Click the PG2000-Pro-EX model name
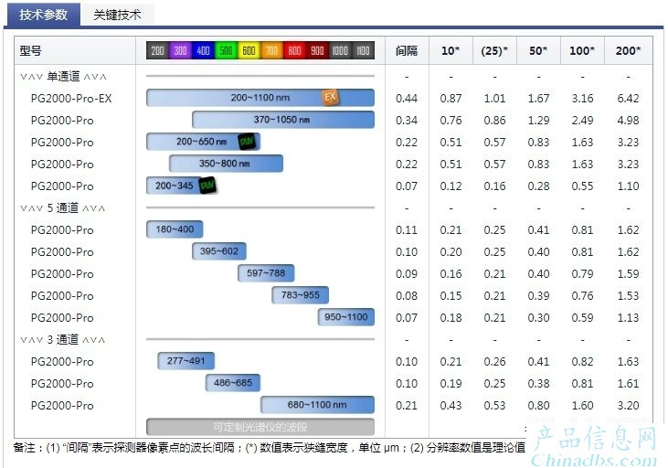The height and width of the screenshot is (468, 668). 71,99
